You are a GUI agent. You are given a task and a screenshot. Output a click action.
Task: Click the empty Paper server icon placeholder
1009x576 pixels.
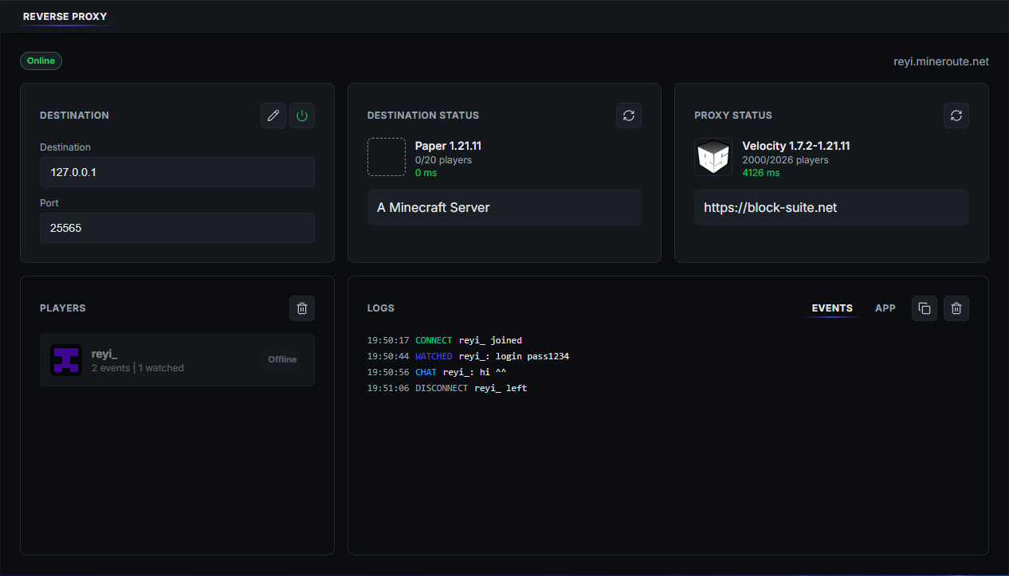[x=387, y=157]
